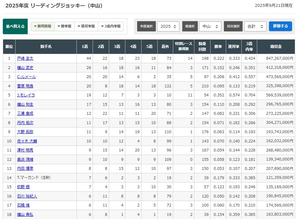Image resolution: width=297 pixels, height=219 pixels.
Task: Open jockey 横山 武史 link
Action: [25, 68]
